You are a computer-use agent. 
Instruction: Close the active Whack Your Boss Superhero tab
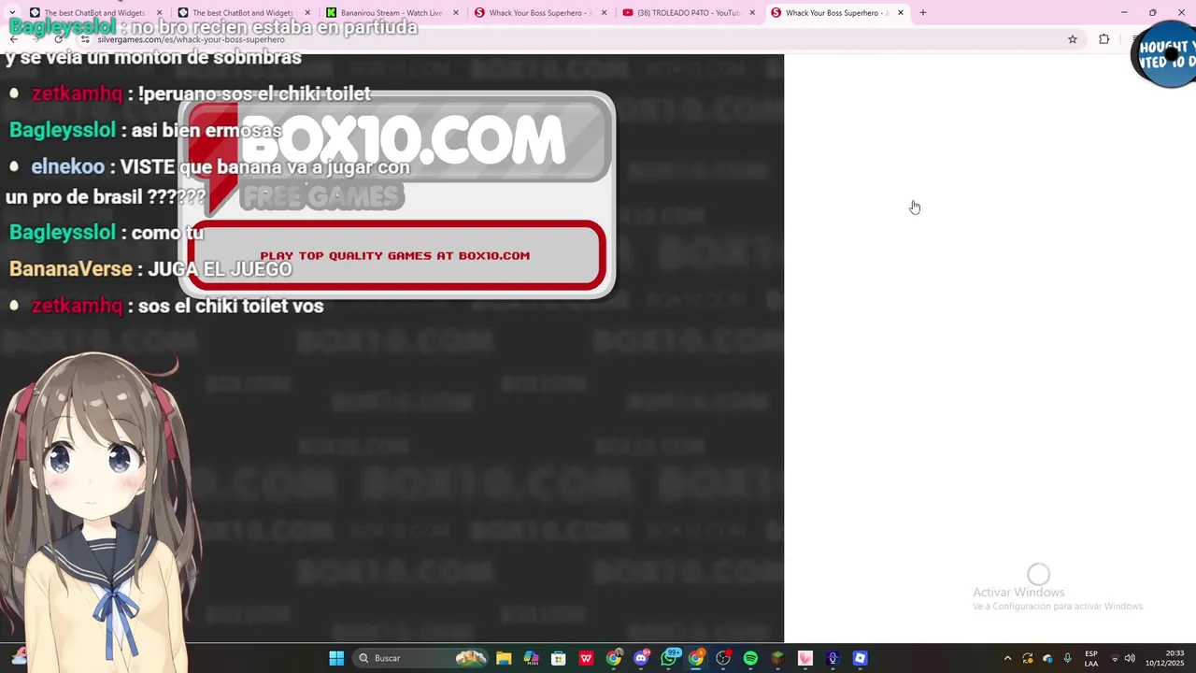pos(901,13)
